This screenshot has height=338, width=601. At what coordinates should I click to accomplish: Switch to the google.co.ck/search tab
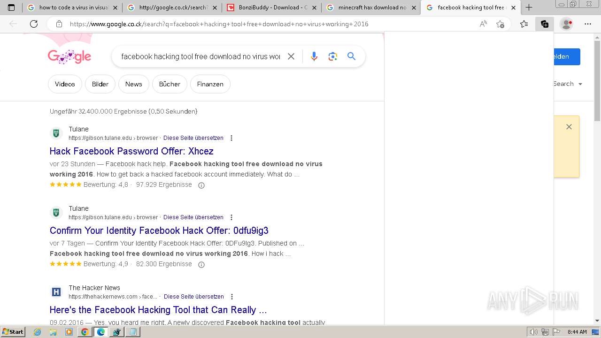coord(172,8)
